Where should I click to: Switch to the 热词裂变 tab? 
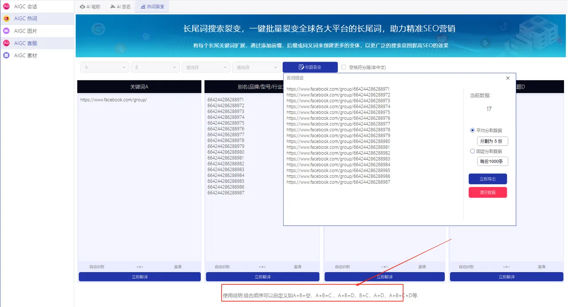(x=152, y=7)
